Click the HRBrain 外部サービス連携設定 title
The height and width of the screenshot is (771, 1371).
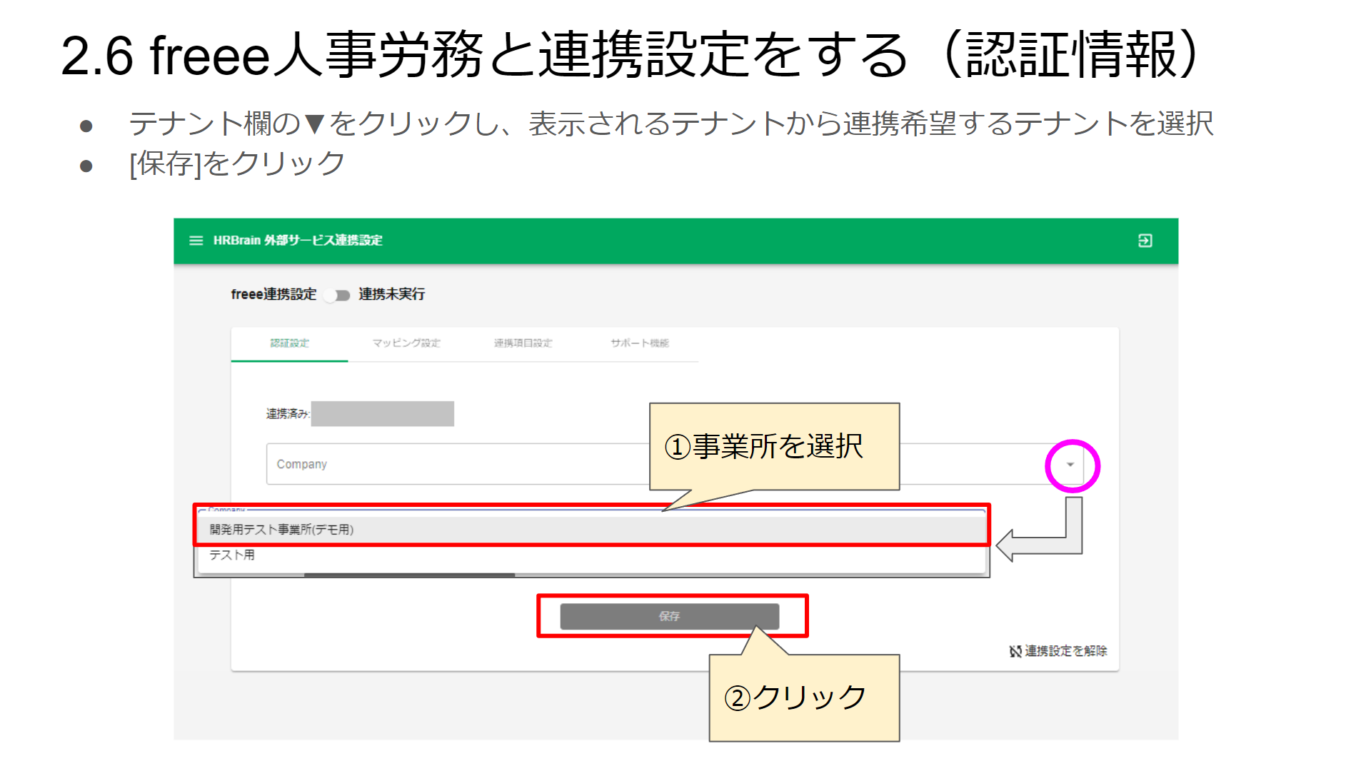[x=298, y=241]
